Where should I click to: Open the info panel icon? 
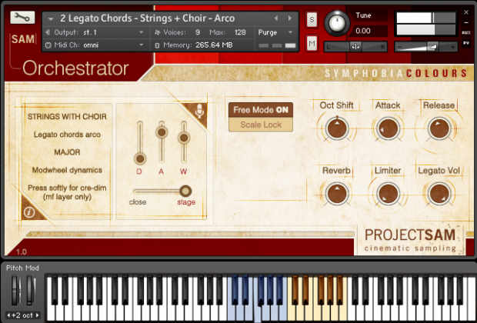[x=29, y=212]
